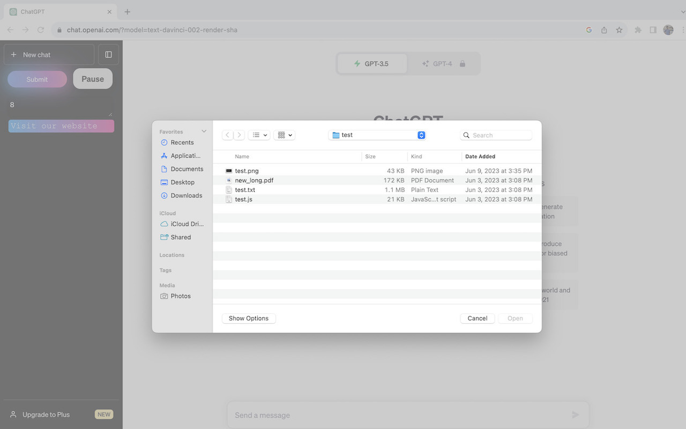Click the 'Visit our website' field
686x429 pixels.
pos(61,126)
